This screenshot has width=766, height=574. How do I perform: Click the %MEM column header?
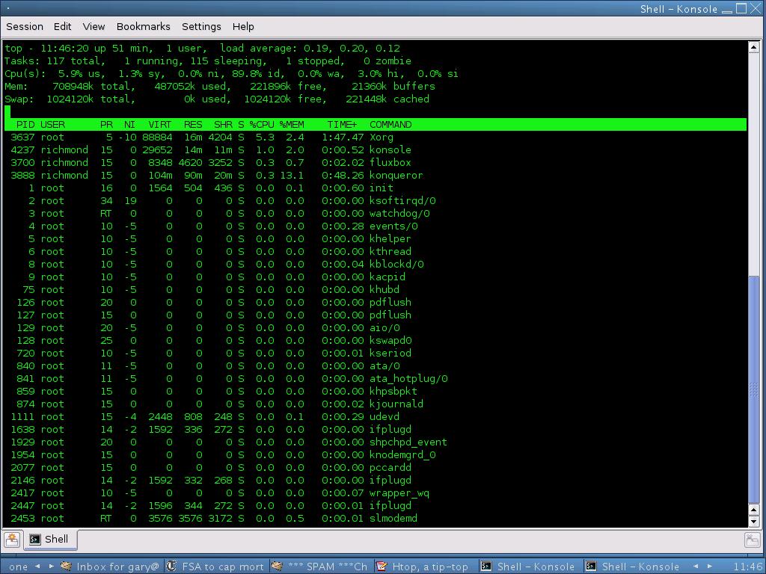[292, 125]
